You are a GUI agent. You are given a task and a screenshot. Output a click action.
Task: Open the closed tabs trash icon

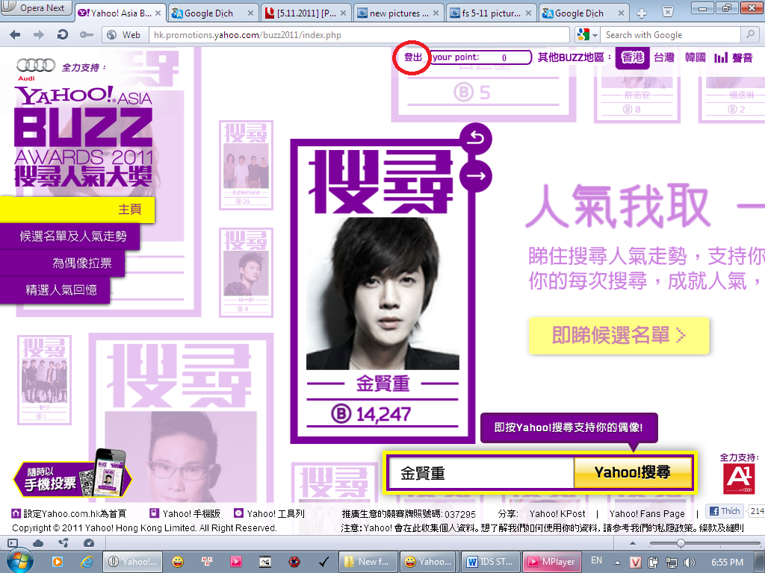(668, 12)
